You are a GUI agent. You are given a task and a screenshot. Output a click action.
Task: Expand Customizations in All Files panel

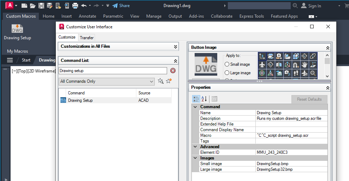point(176,47)
